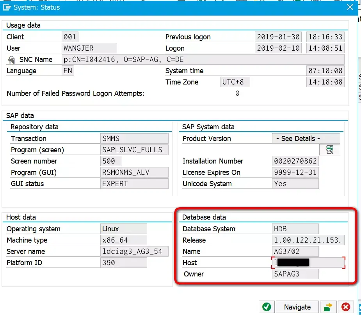Click the Navigate button
Screen dimensions: 361x315
coord(297,307)
